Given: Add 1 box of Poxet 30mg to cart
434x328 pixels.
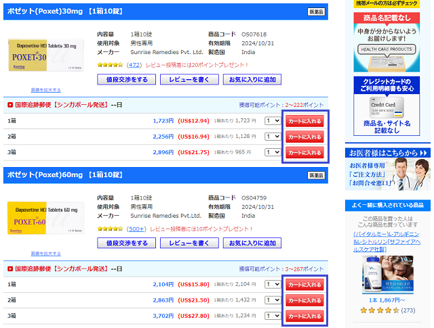Looking at the screenshot, I should tap(304, 121).
